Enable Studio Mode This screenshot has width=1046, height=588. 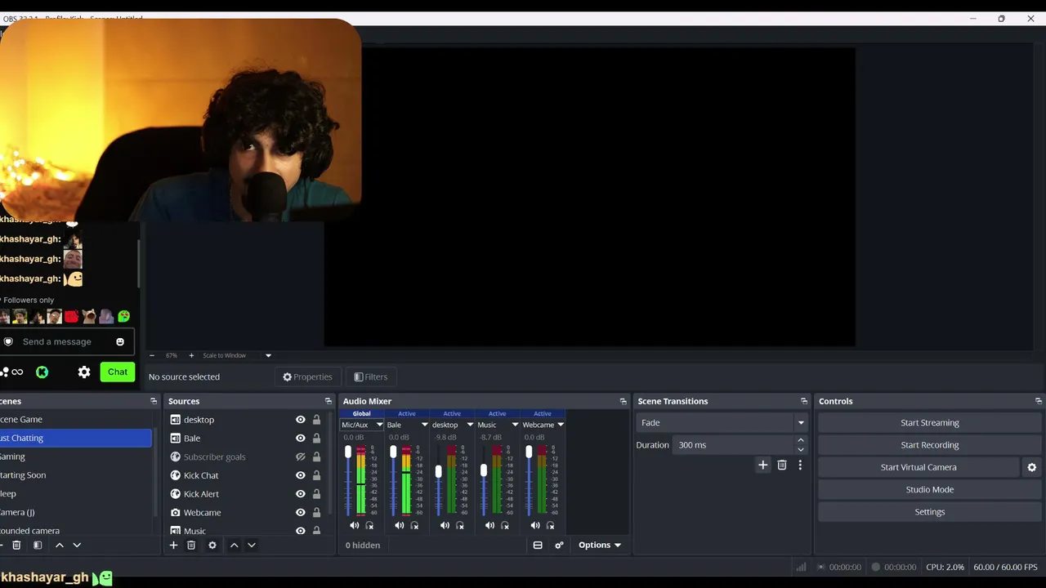click(930, 489)
